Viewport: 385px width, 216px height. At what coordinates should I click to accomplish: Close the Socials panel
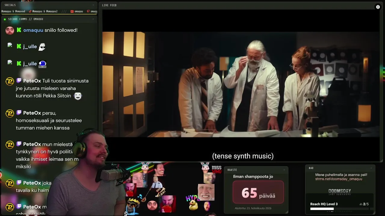(x=93, y=5)
